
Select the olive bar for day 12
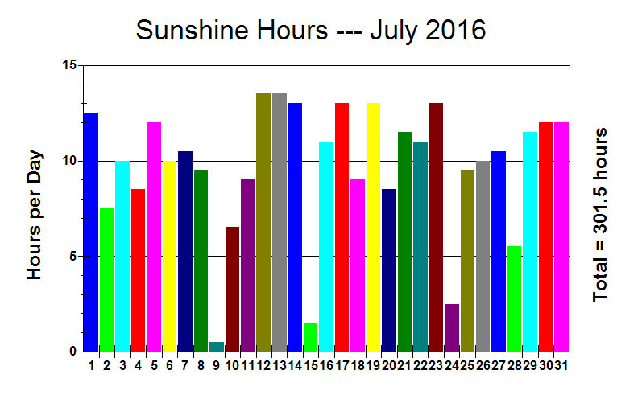pos(263,222)
